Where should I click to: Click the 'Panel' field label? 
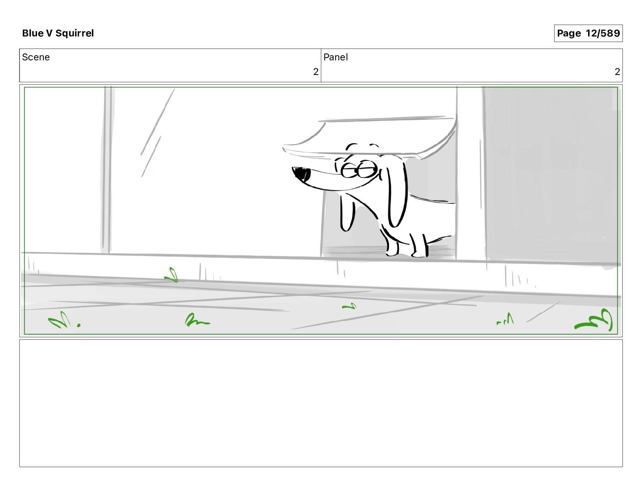click(336, 57)
